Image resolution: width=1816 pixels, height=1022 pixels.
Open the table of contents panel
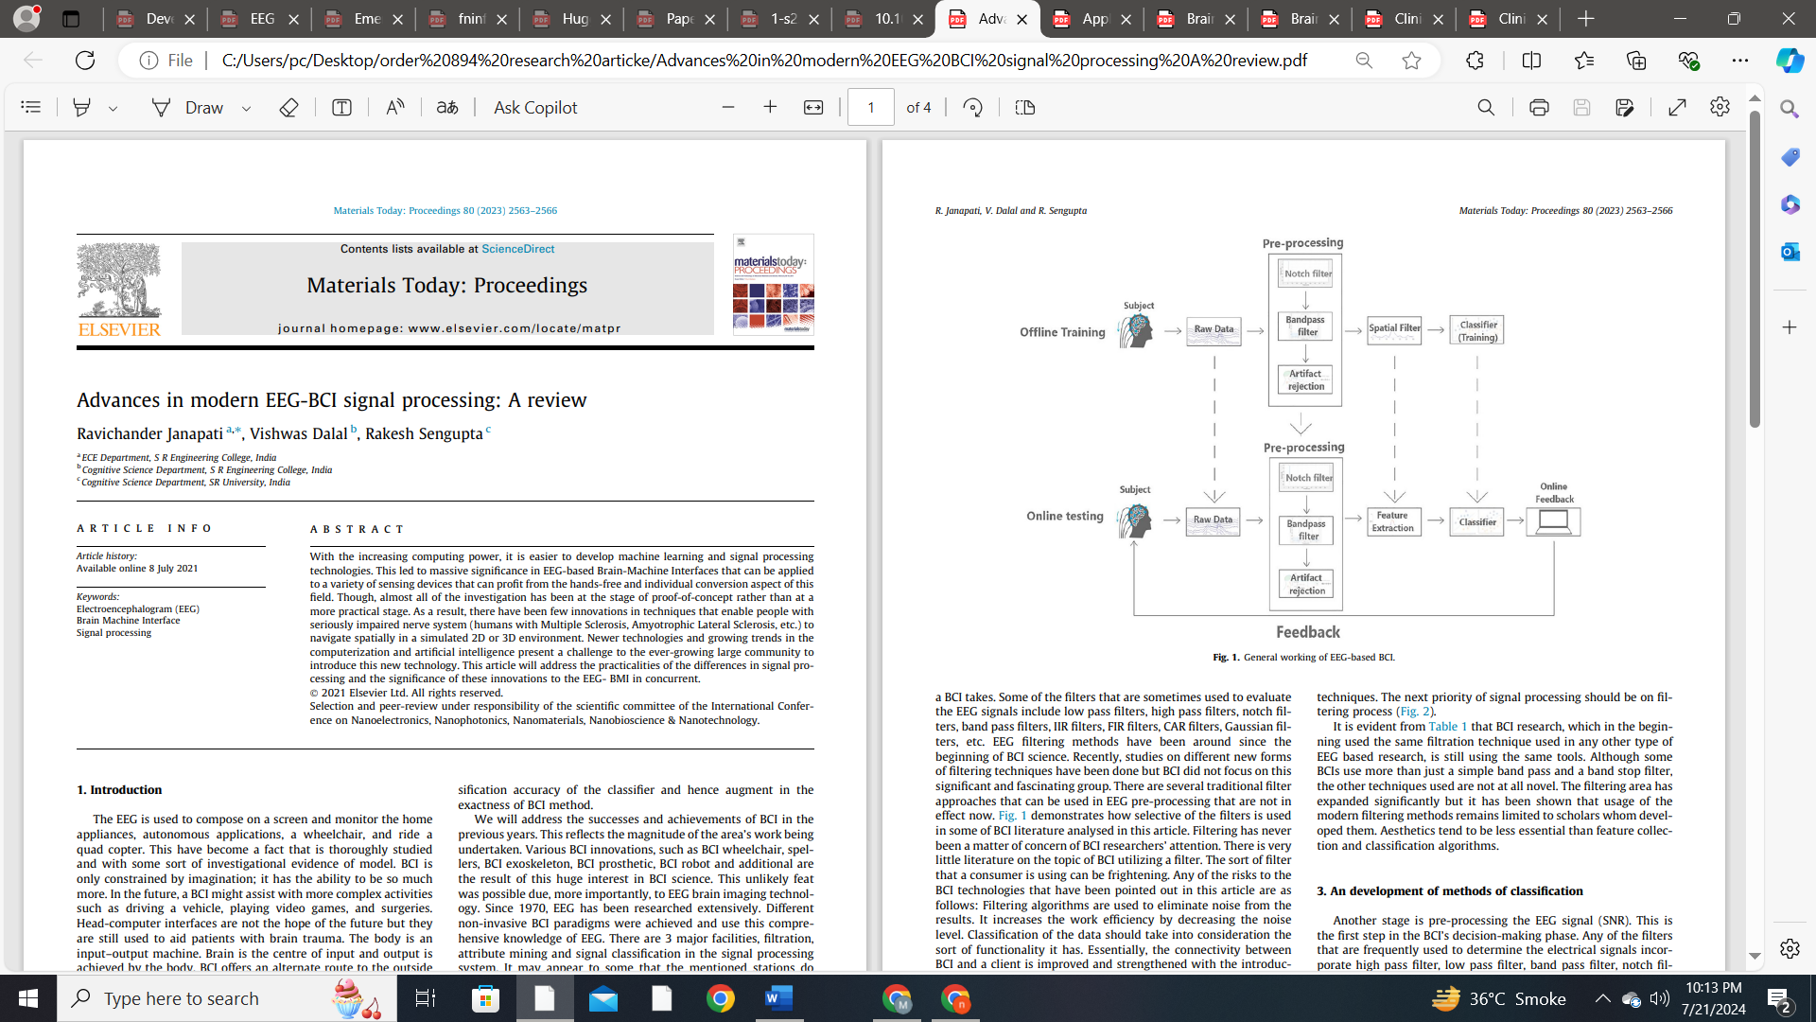(x=31, y=107)
